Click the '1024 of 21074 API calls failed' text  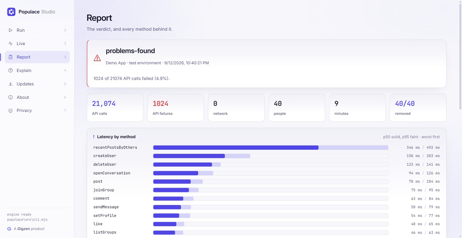tap(132, 78)
